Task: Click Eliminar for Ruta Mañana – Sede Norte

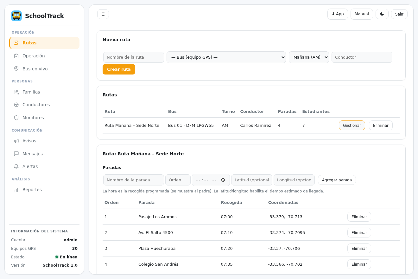Action: pyautogui.click(x=381, y=126)
